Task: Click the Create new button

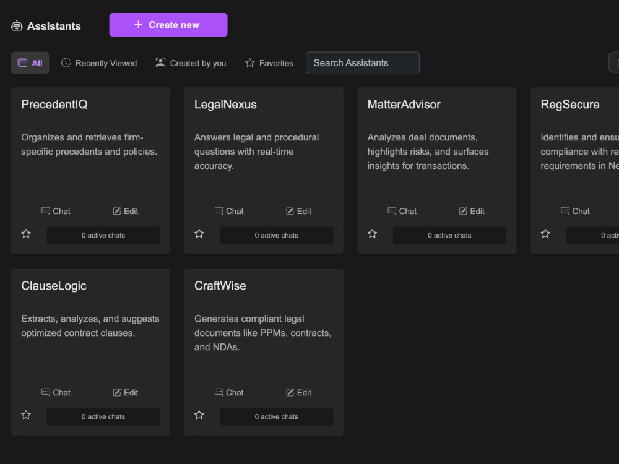Action: [x=168, y=25]
